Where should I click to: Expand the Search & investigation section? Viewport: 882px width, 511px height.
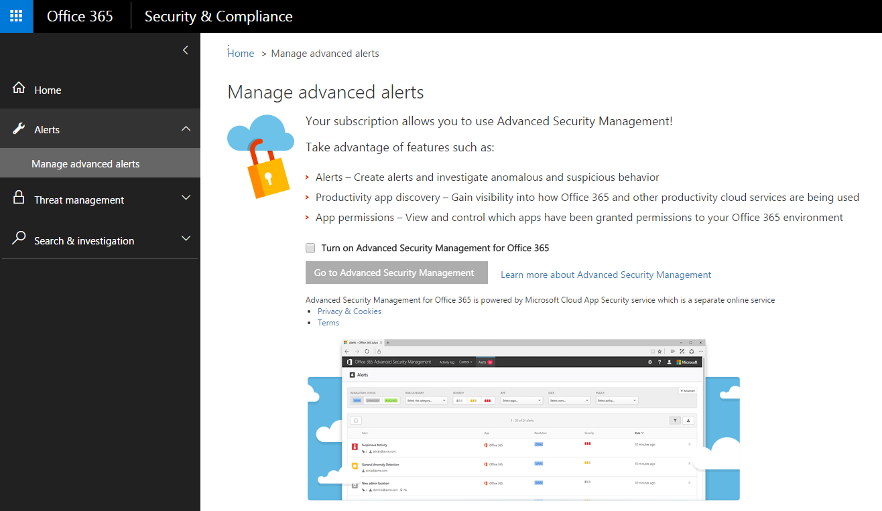click(186, 238)
